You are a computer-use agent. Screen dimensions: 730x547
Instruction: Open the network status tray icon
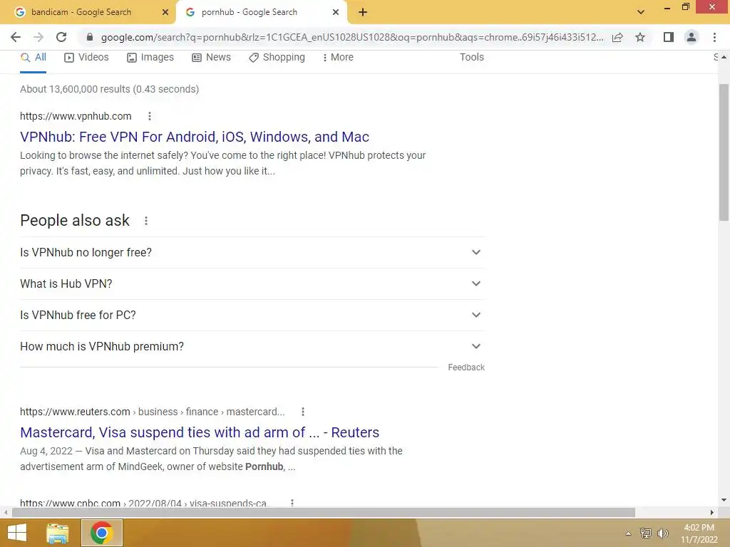[x=646, y=533]
